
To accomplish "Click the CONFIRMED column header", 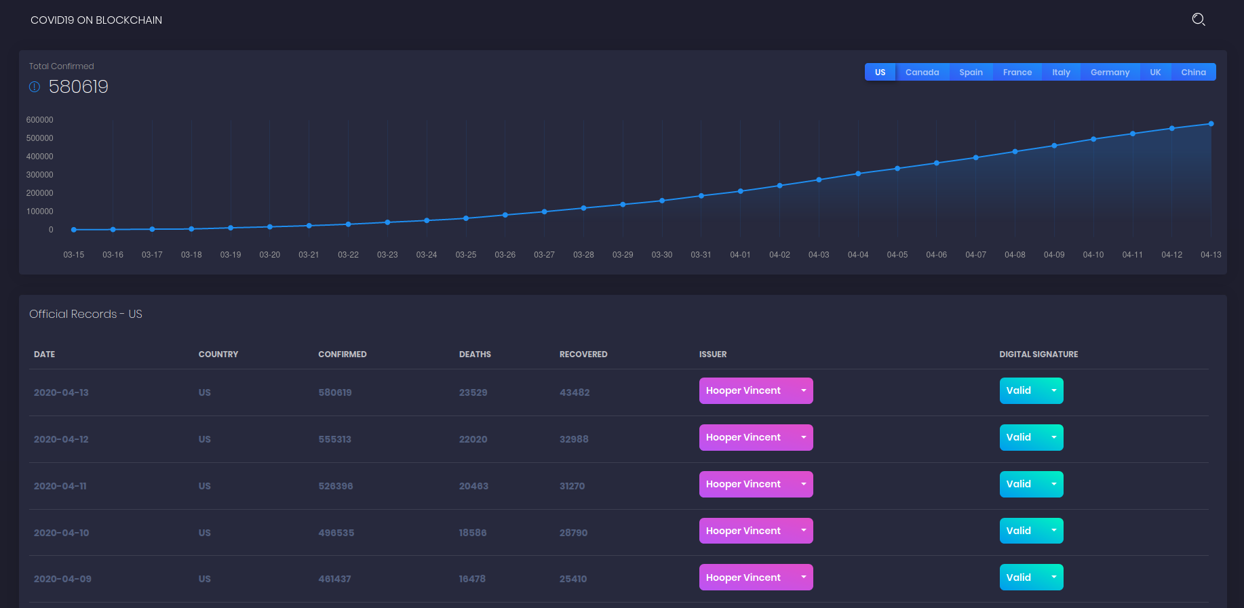I will tap(343, 354).
